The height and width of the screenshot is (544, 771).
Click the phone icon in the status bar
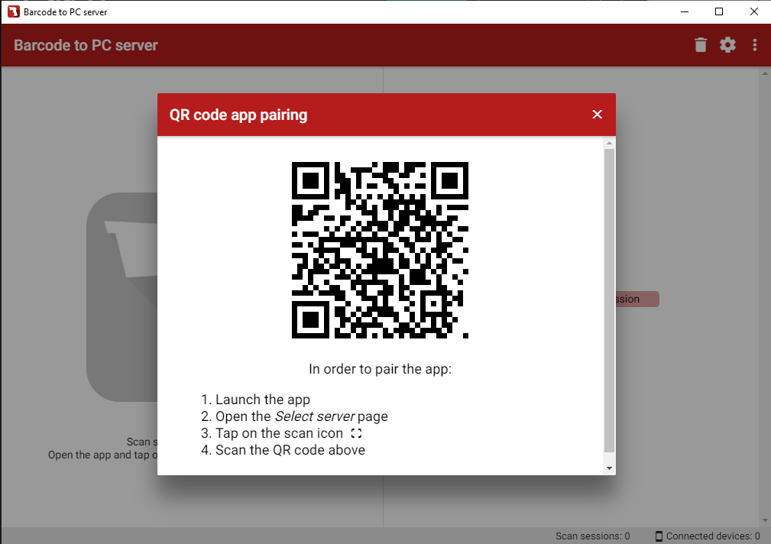pyautogui.click(x=659, y=536)
